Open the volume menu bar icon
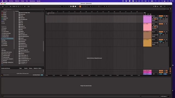175x98 pixels. [145, 1]
